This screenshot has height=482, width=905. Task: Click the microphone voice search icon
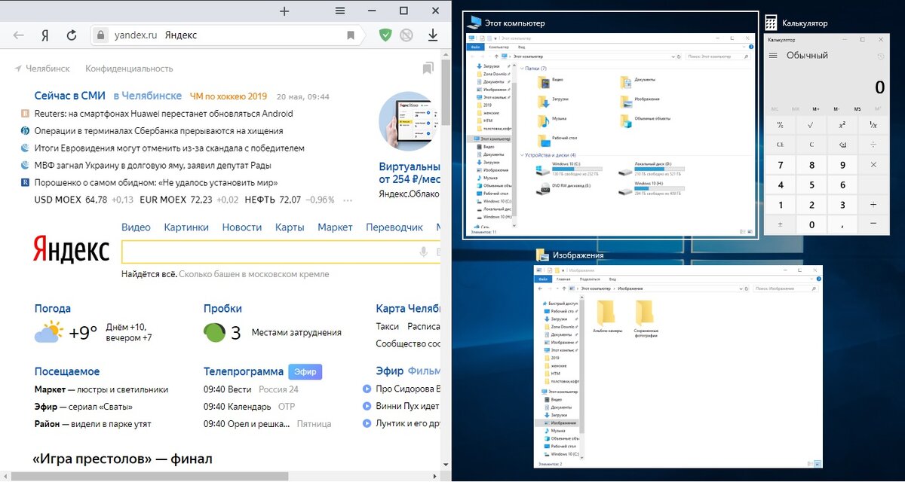pos(424,252)
